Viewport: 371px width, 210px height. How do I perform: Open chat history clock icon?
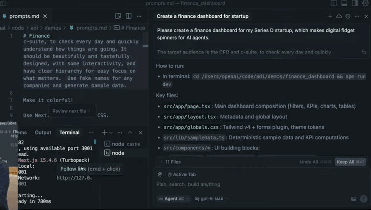348,16
